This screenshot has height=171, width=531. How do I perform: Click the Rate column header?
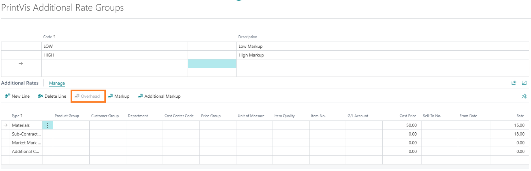point(520,116)
